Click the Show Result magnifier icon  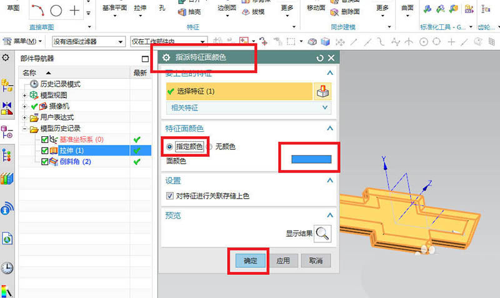pos(322,234)
